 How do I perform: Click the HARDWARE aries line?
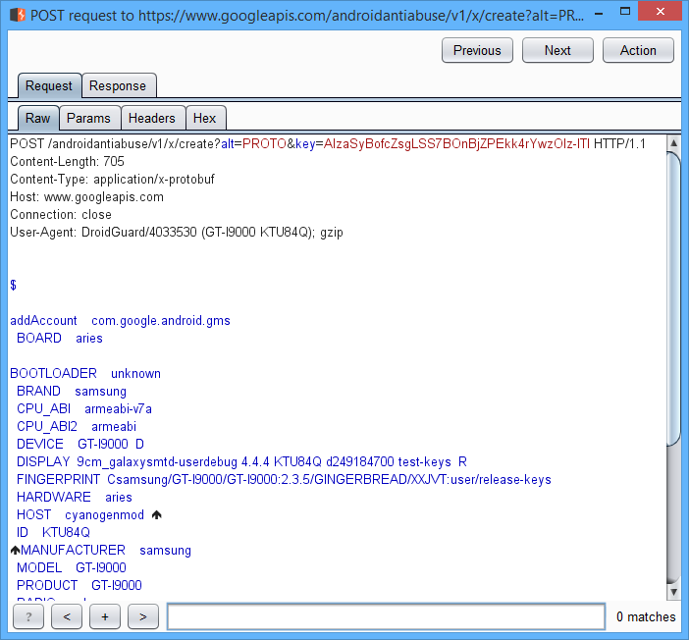(x=75, y=497)
